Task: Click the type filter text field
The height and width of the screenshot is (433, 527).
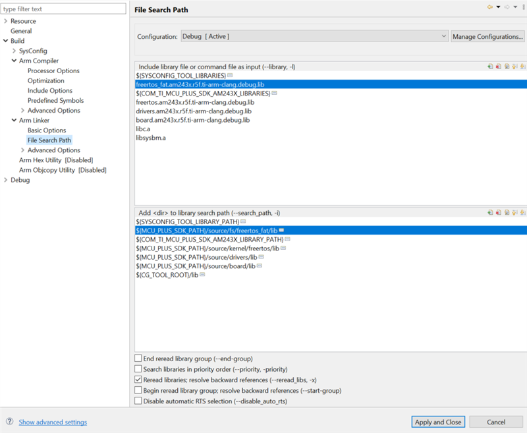Action: pyautogui.click(x=63, y=9)
